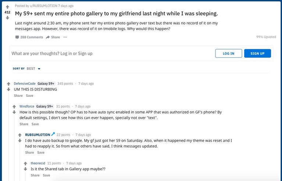The height and width of the screenshot is (181, 282).
Task: Click the LOG IN button
Action: point(229,53)
